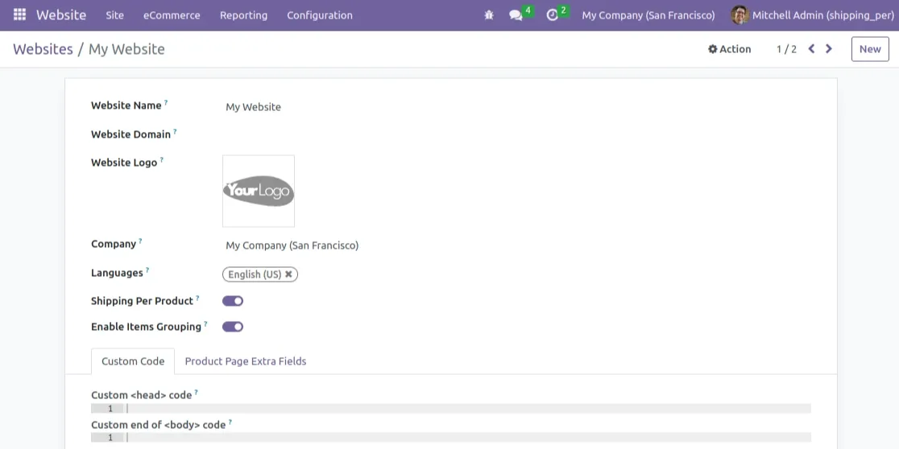Open the eCommerce menu
The image size is (899, 449).
click(172, 15)
